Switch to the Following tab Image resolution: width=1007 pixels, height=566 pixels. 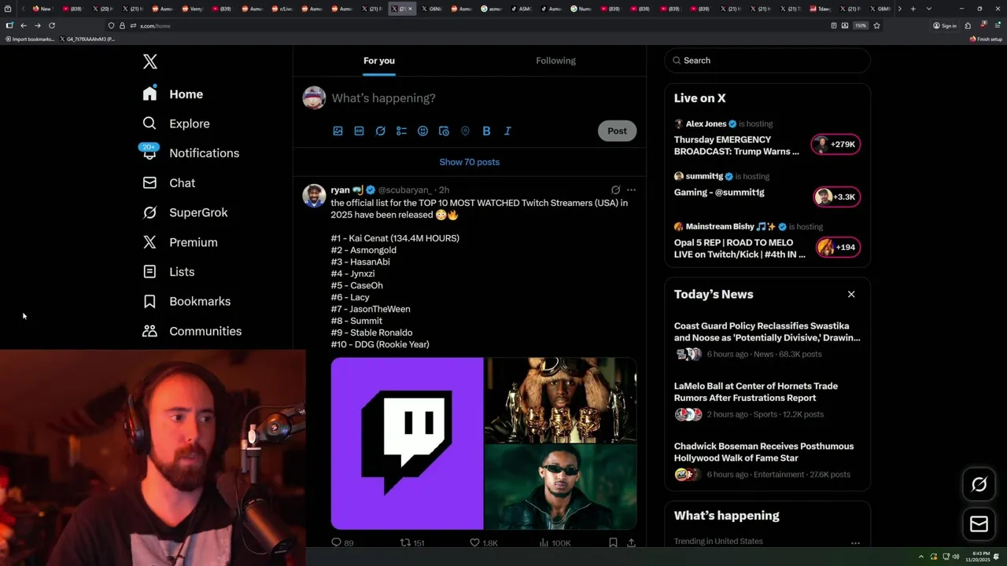[555, 61]
